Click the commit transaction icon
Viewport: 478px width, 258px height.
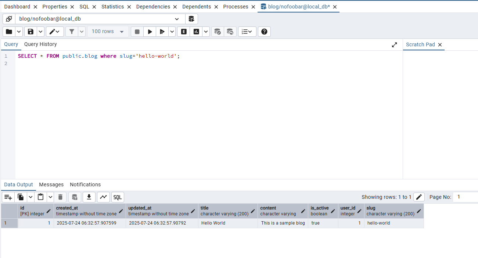tap(218, 32)
